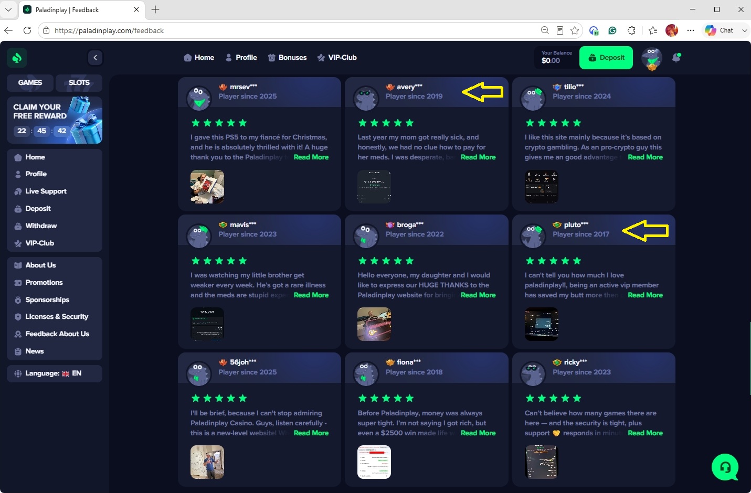Viewport: 751px width, 493px height.
Task: Open the image thumbnail in tilio's review
Action: (x=542, y=187)
